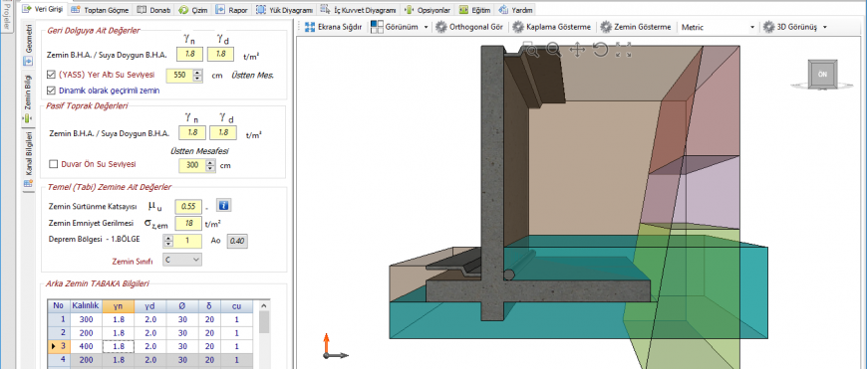Click the Donatı tab icon

click(x=142, y=9)
